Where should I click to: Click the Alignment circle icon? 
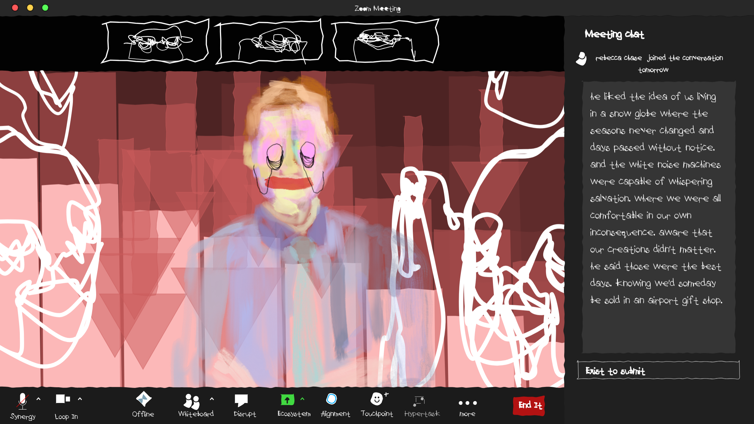(x=332, y=399)
